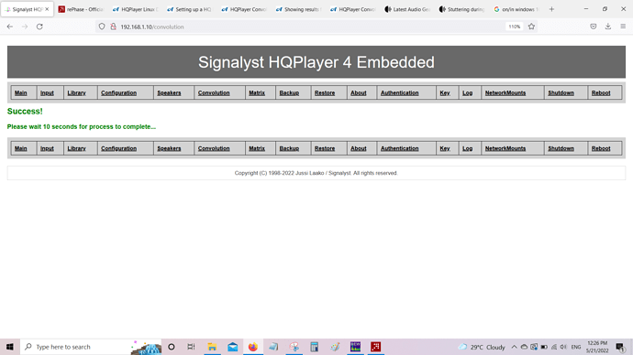
Task: Open NetworkMounts in the top navigation bar
Action: 505,93
